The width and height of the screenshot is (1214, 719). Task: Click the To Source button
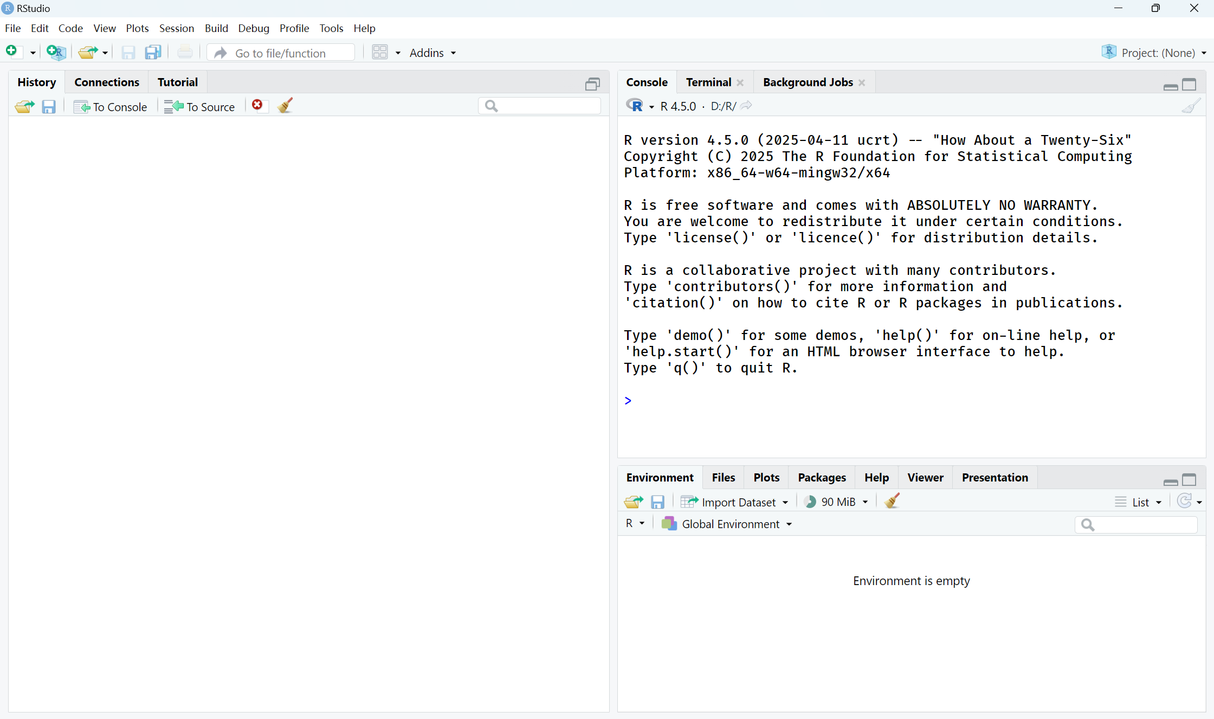point(199,107)
